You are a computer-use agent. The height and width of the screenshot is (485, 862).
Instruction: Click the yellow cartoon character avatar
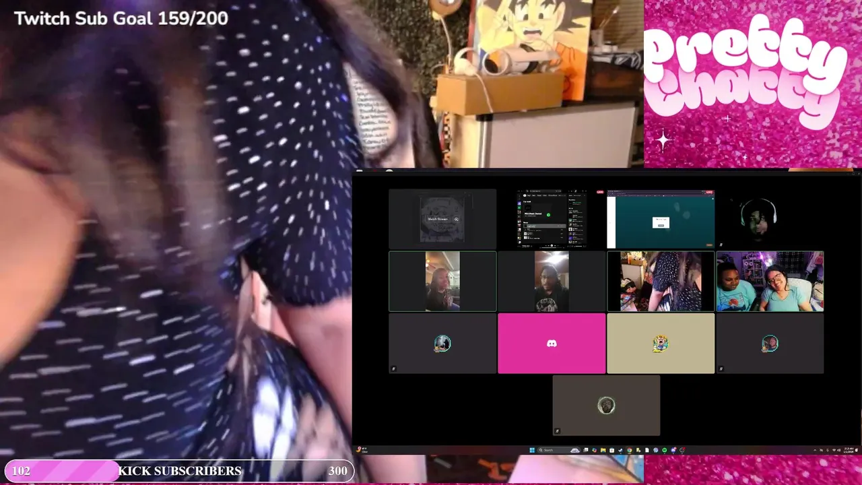661,344
